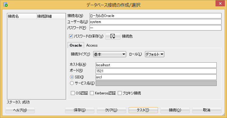This screenshot has height=118, width=227.
Task: Select the サービス名 radio button
Action: [x=72, y=83]
